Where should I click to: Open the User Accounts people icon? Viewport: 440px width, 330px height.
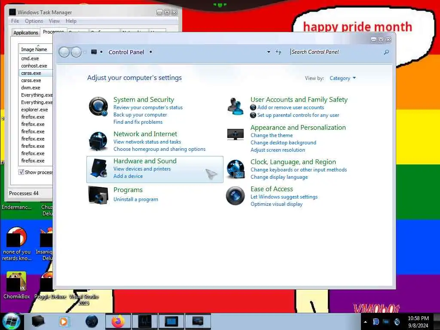[235, 107]
